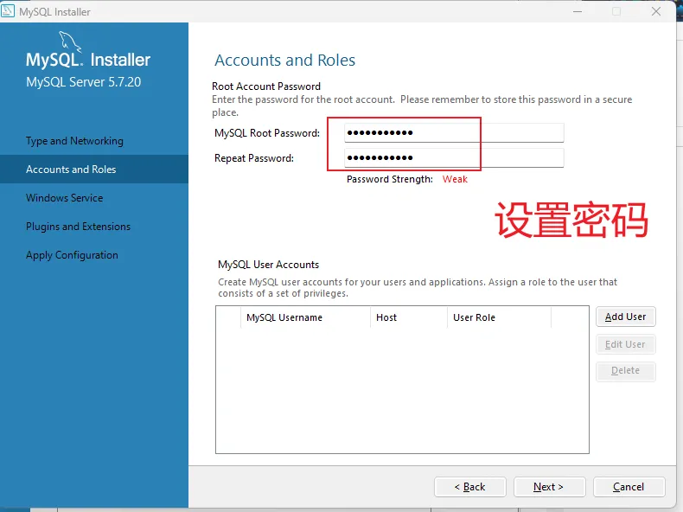
Task: Click the MySQL dolphin logo
Action: pyautogui.click(x=69, y=42)
